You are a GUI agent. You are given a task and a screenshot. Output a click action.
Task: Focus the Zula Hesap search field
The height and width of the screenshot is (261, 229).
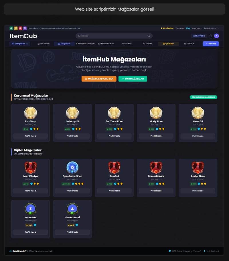114,36
